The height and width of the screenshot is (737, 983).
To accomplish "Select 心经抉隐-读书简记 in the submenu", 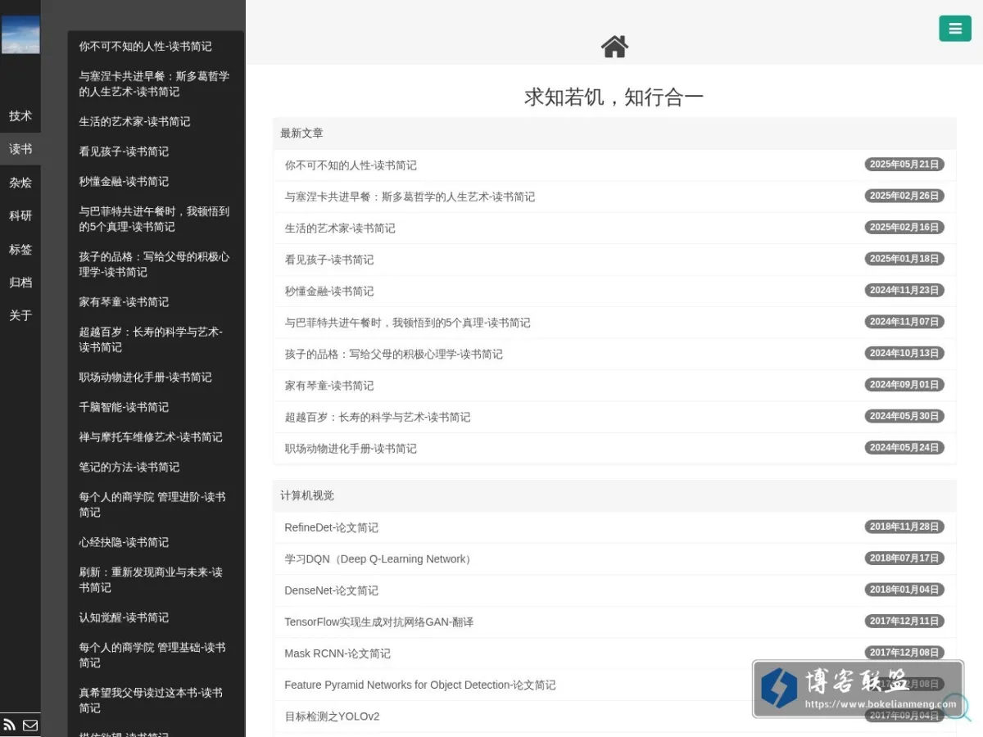I will coord(156,542).
